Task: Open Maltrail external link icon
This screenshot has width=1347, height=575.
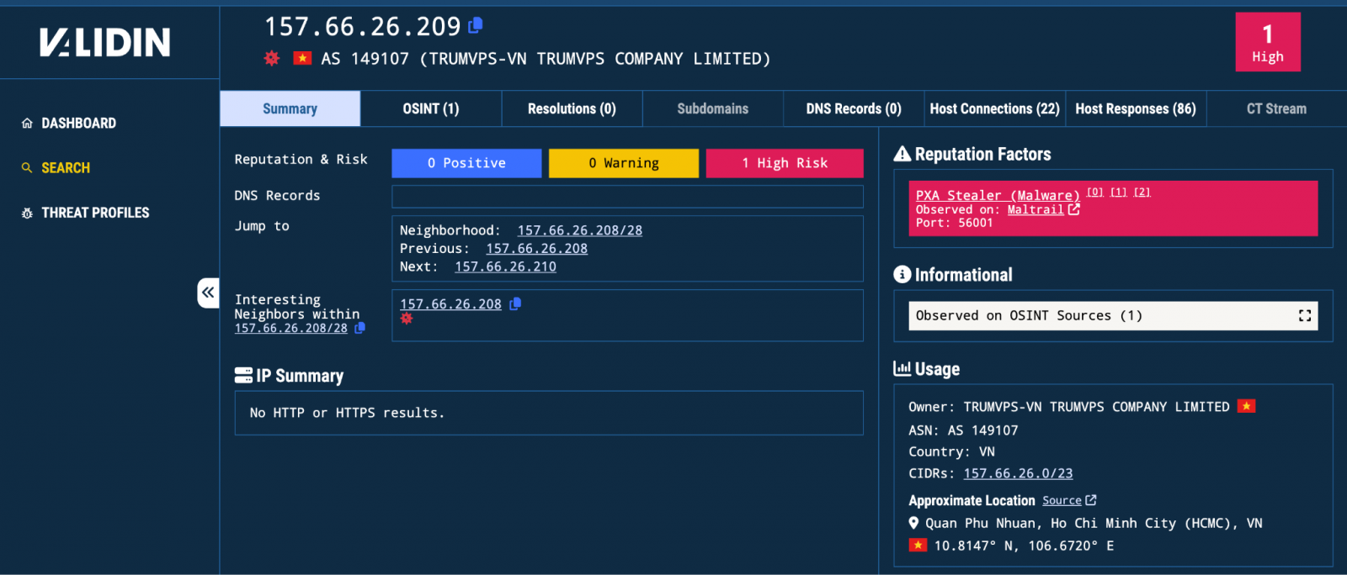Action: tap(1073, 209)
